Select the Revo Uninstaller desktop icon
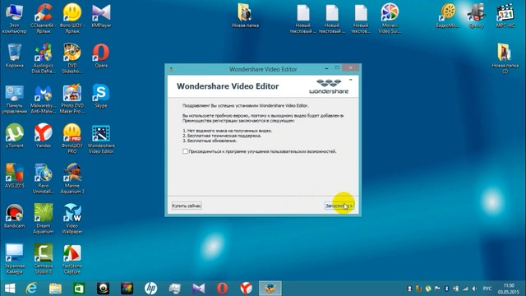Image resolution: width=526 pixels, height=296 pixels. [x=44, y=178]
